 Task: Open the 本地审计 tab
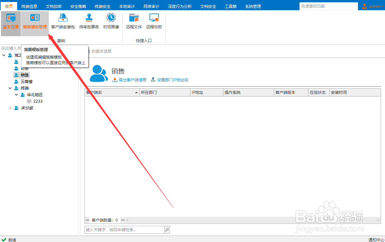click(x=127, y=6)
